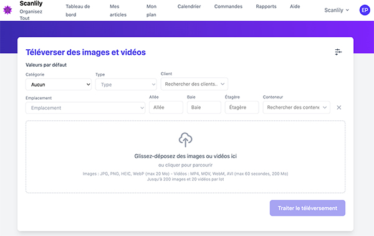Expand the Scanlily account dropdown

tap(337, 10)
